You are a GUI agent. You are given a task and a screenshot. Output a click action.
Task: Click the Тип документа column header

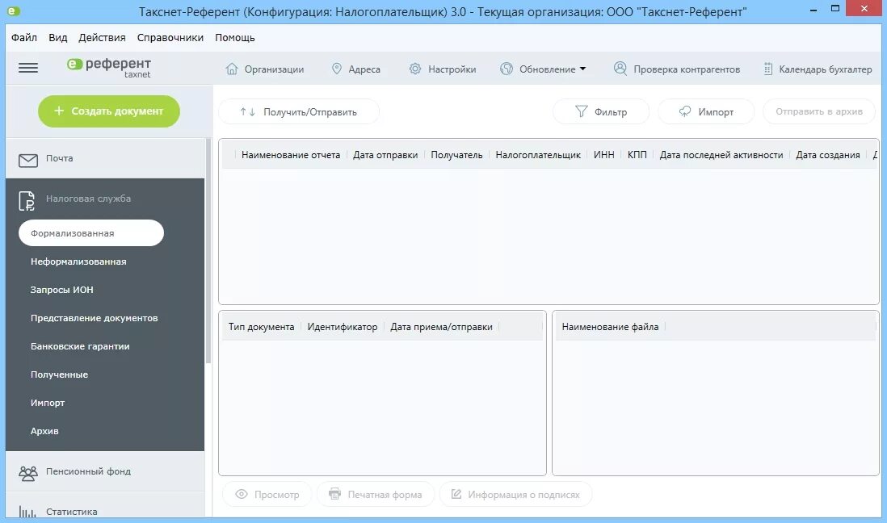pyautogui.click(x=262, y=327)
